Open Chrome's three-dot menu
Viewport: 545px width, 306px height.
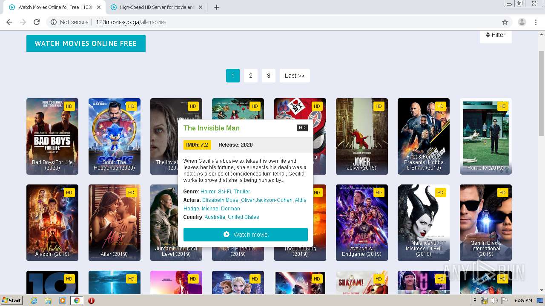coord(536,22)
